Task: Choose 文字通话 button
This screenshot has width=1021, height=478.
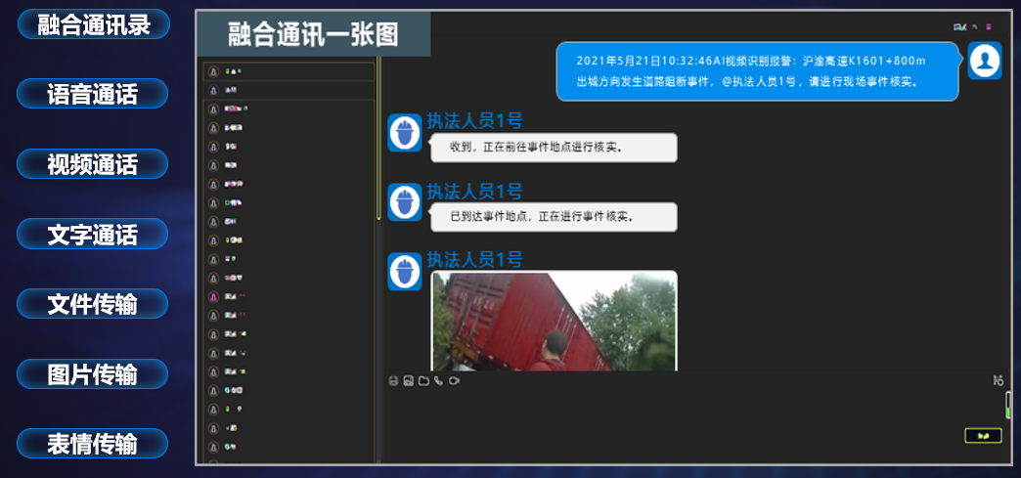Action: (x=93, y=234)
